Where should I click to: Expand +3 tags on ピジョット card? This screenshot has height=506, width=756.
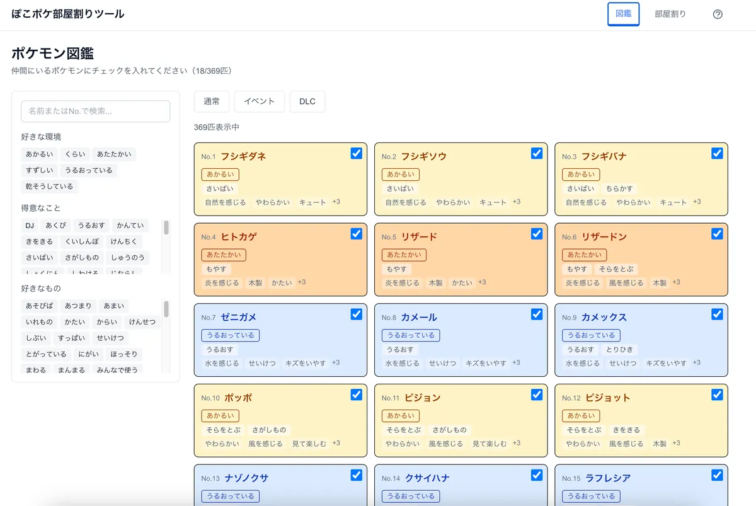[676, 444]
